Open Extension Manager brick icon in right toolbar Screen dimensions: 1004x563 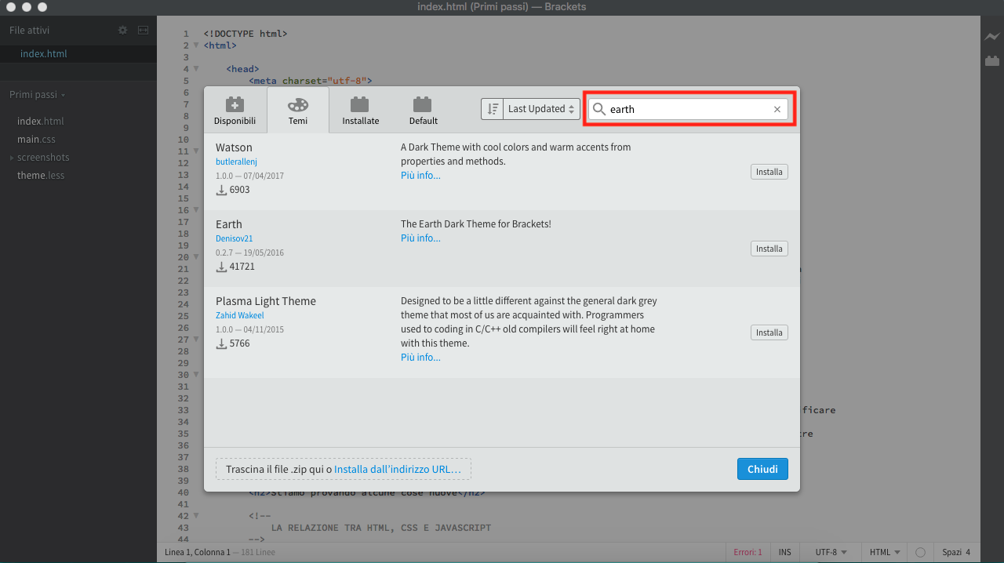click(992, 60)
